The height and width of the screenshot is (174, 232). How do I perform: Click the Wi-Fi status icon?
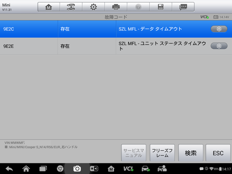211,169
